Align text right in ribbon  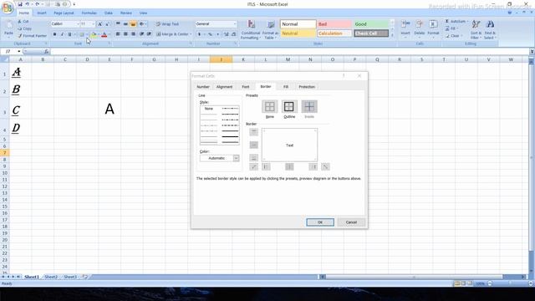[134, 34]
